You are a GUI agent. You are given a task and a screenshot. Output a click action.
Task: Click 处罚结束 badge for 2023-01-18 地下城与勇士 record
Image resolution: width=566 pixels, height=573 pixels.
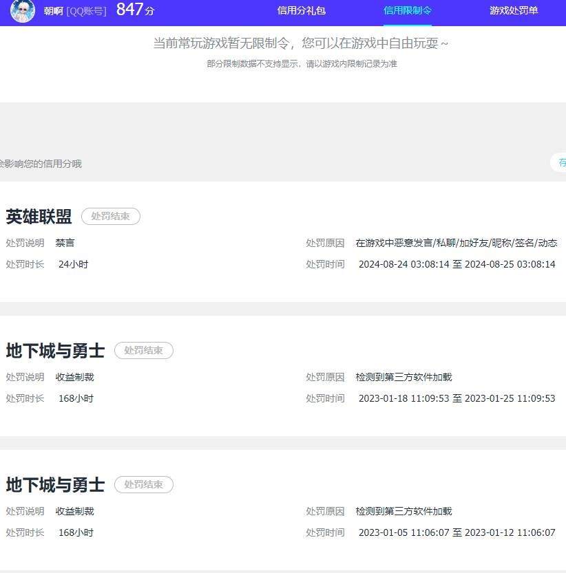point(144,350)
